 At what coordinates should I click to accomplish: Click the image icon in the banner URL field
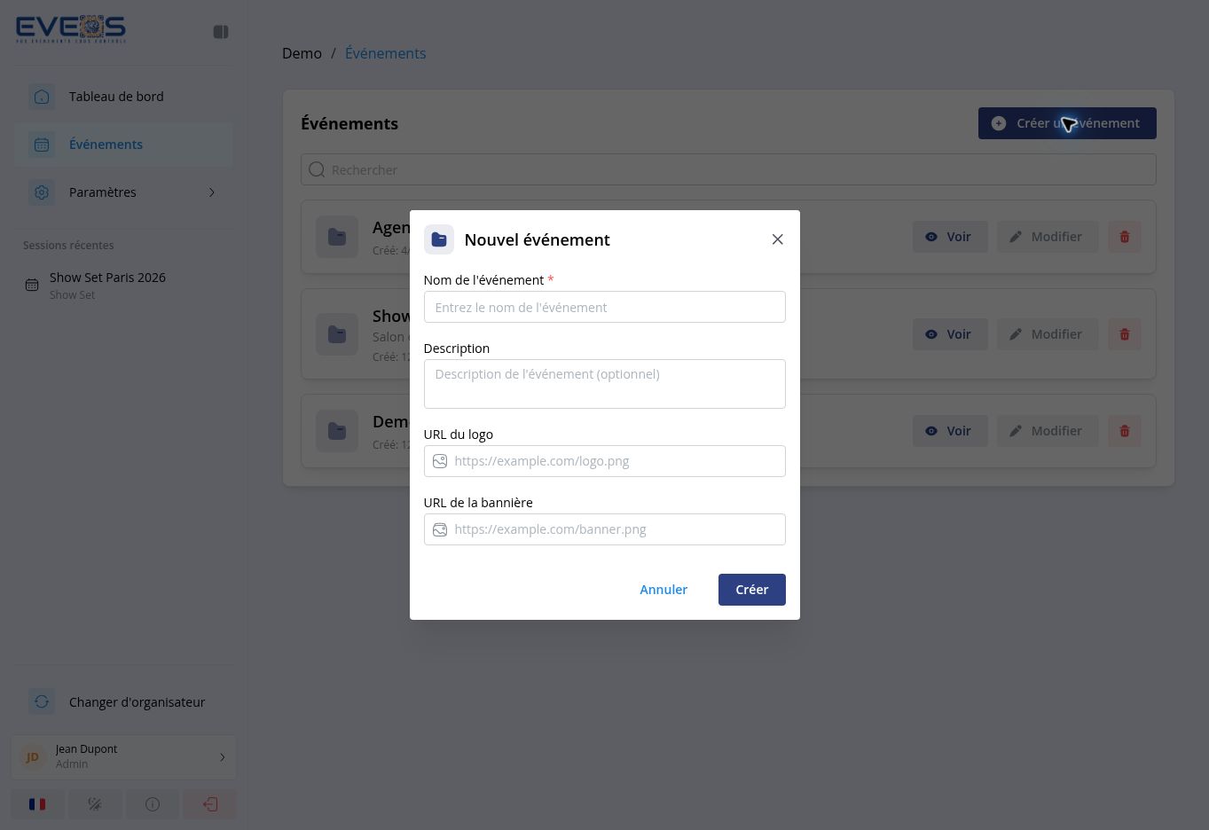(x=440, y=529)
